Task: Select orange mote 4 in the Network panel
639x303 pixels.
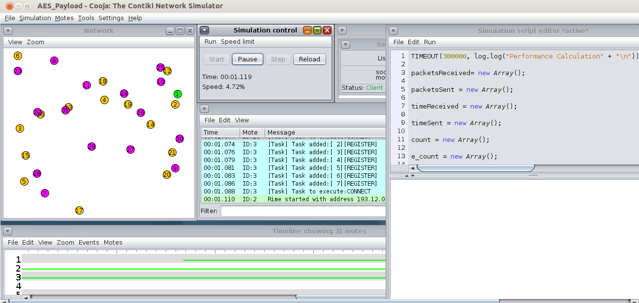Action: pyautogui.click(x=104, y=100)
